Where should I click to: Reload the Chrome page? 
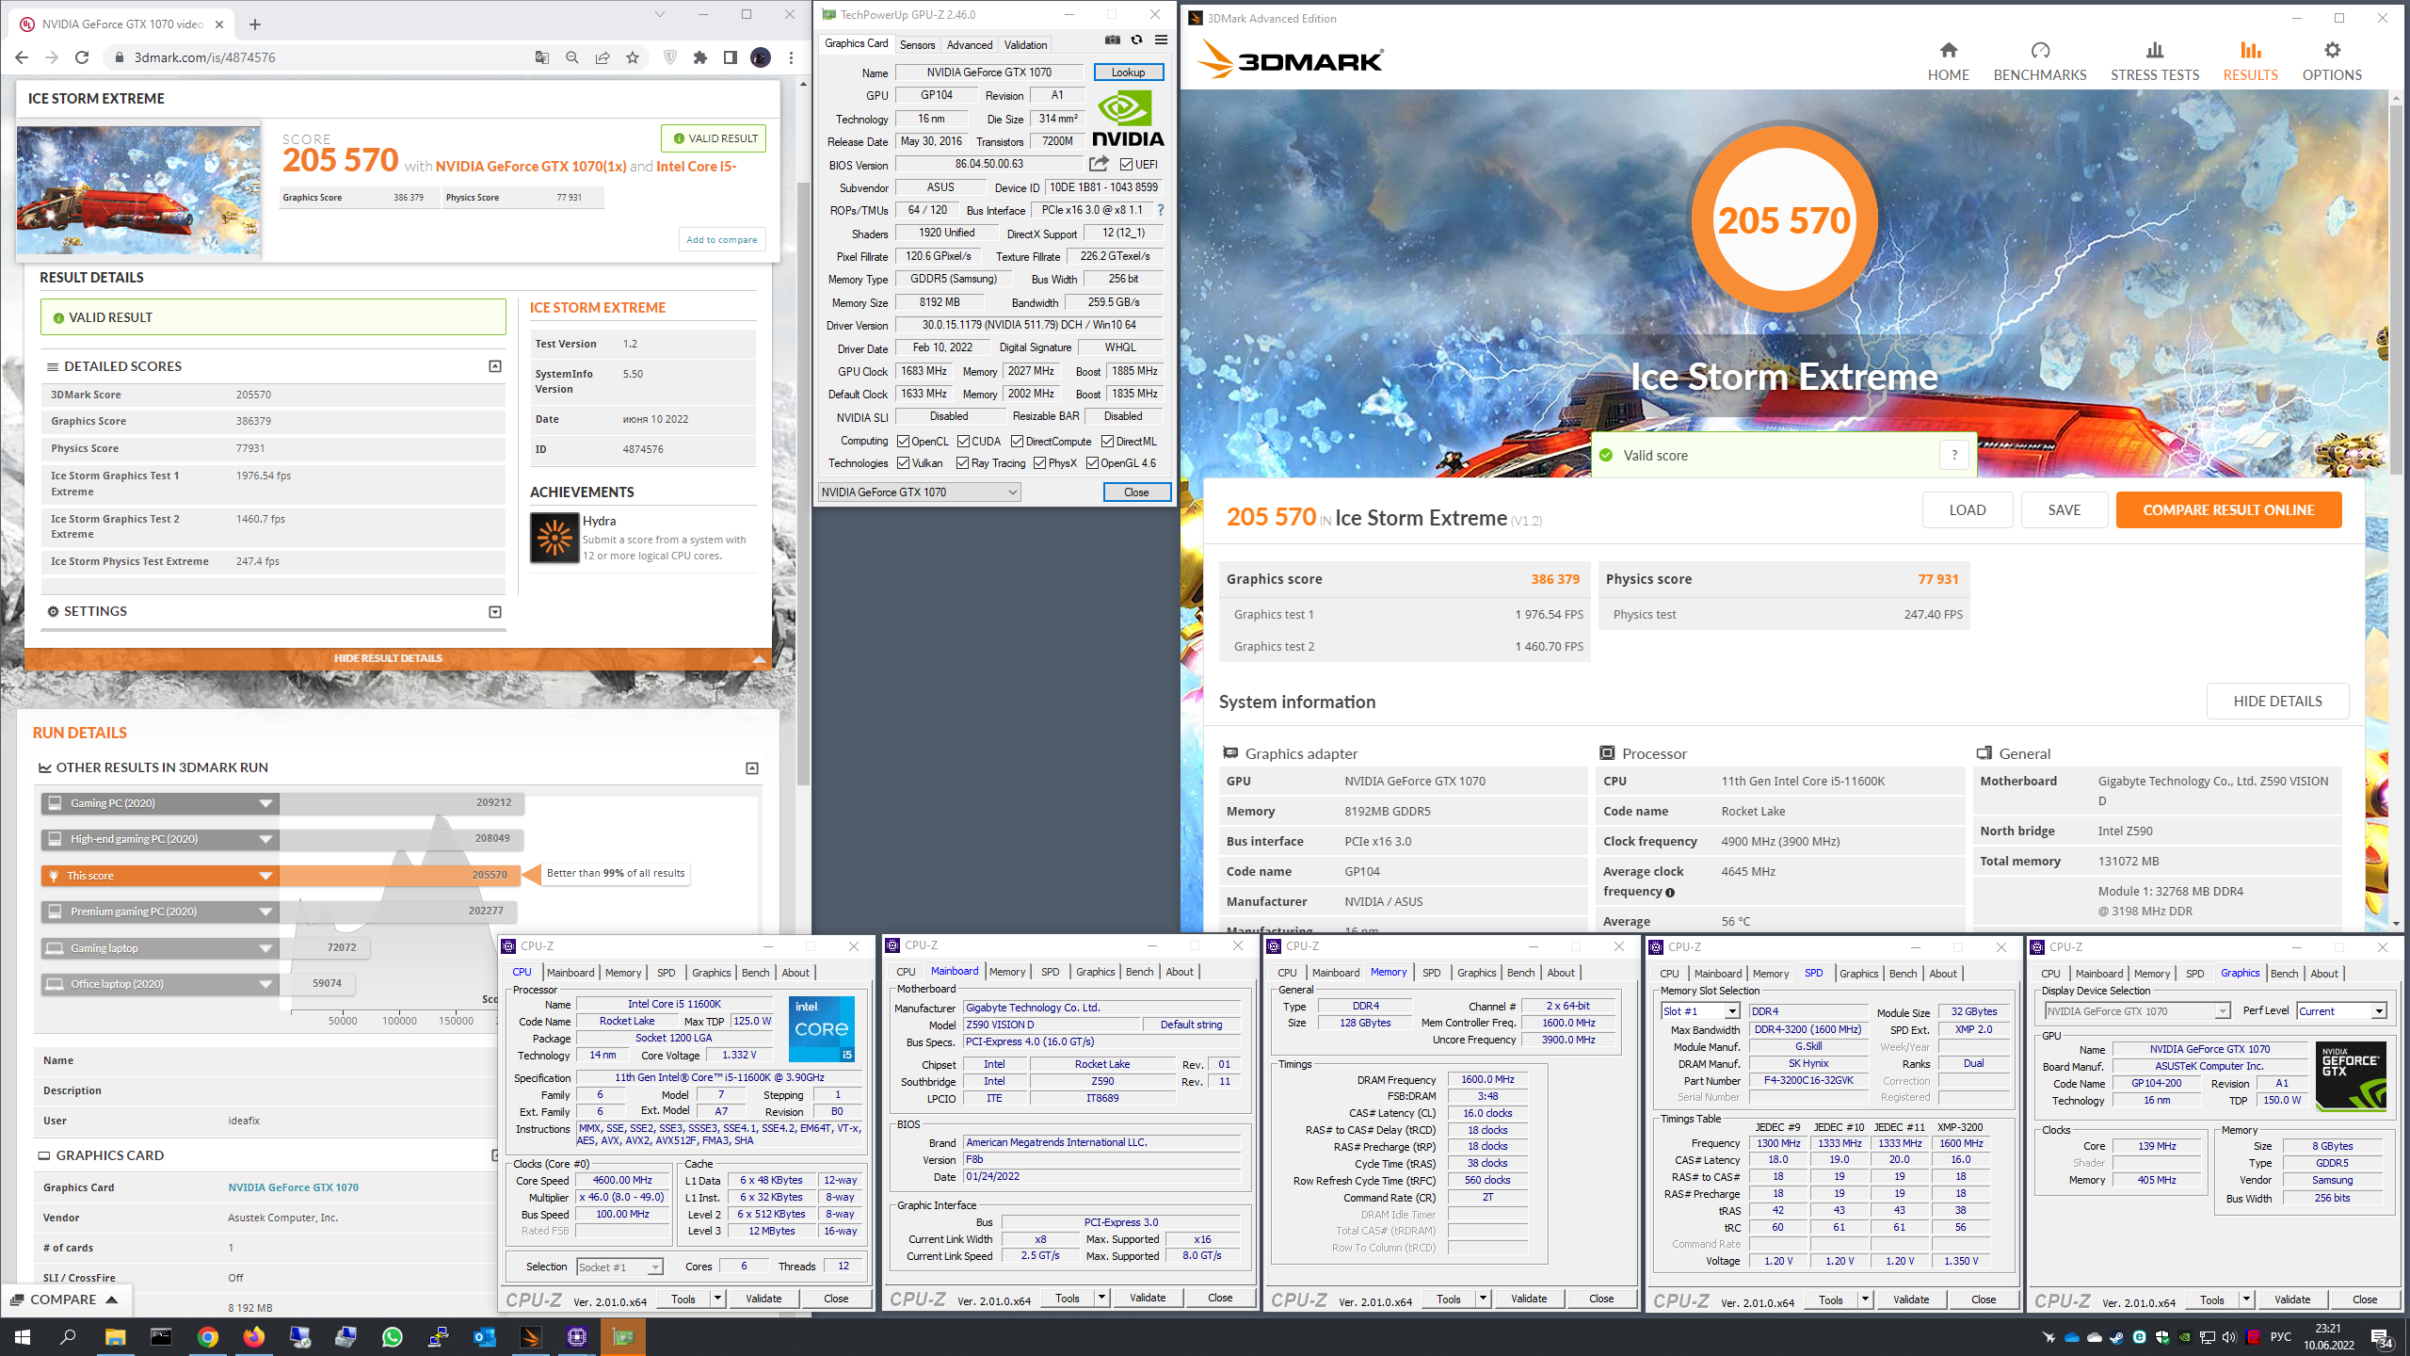(82, 57)
